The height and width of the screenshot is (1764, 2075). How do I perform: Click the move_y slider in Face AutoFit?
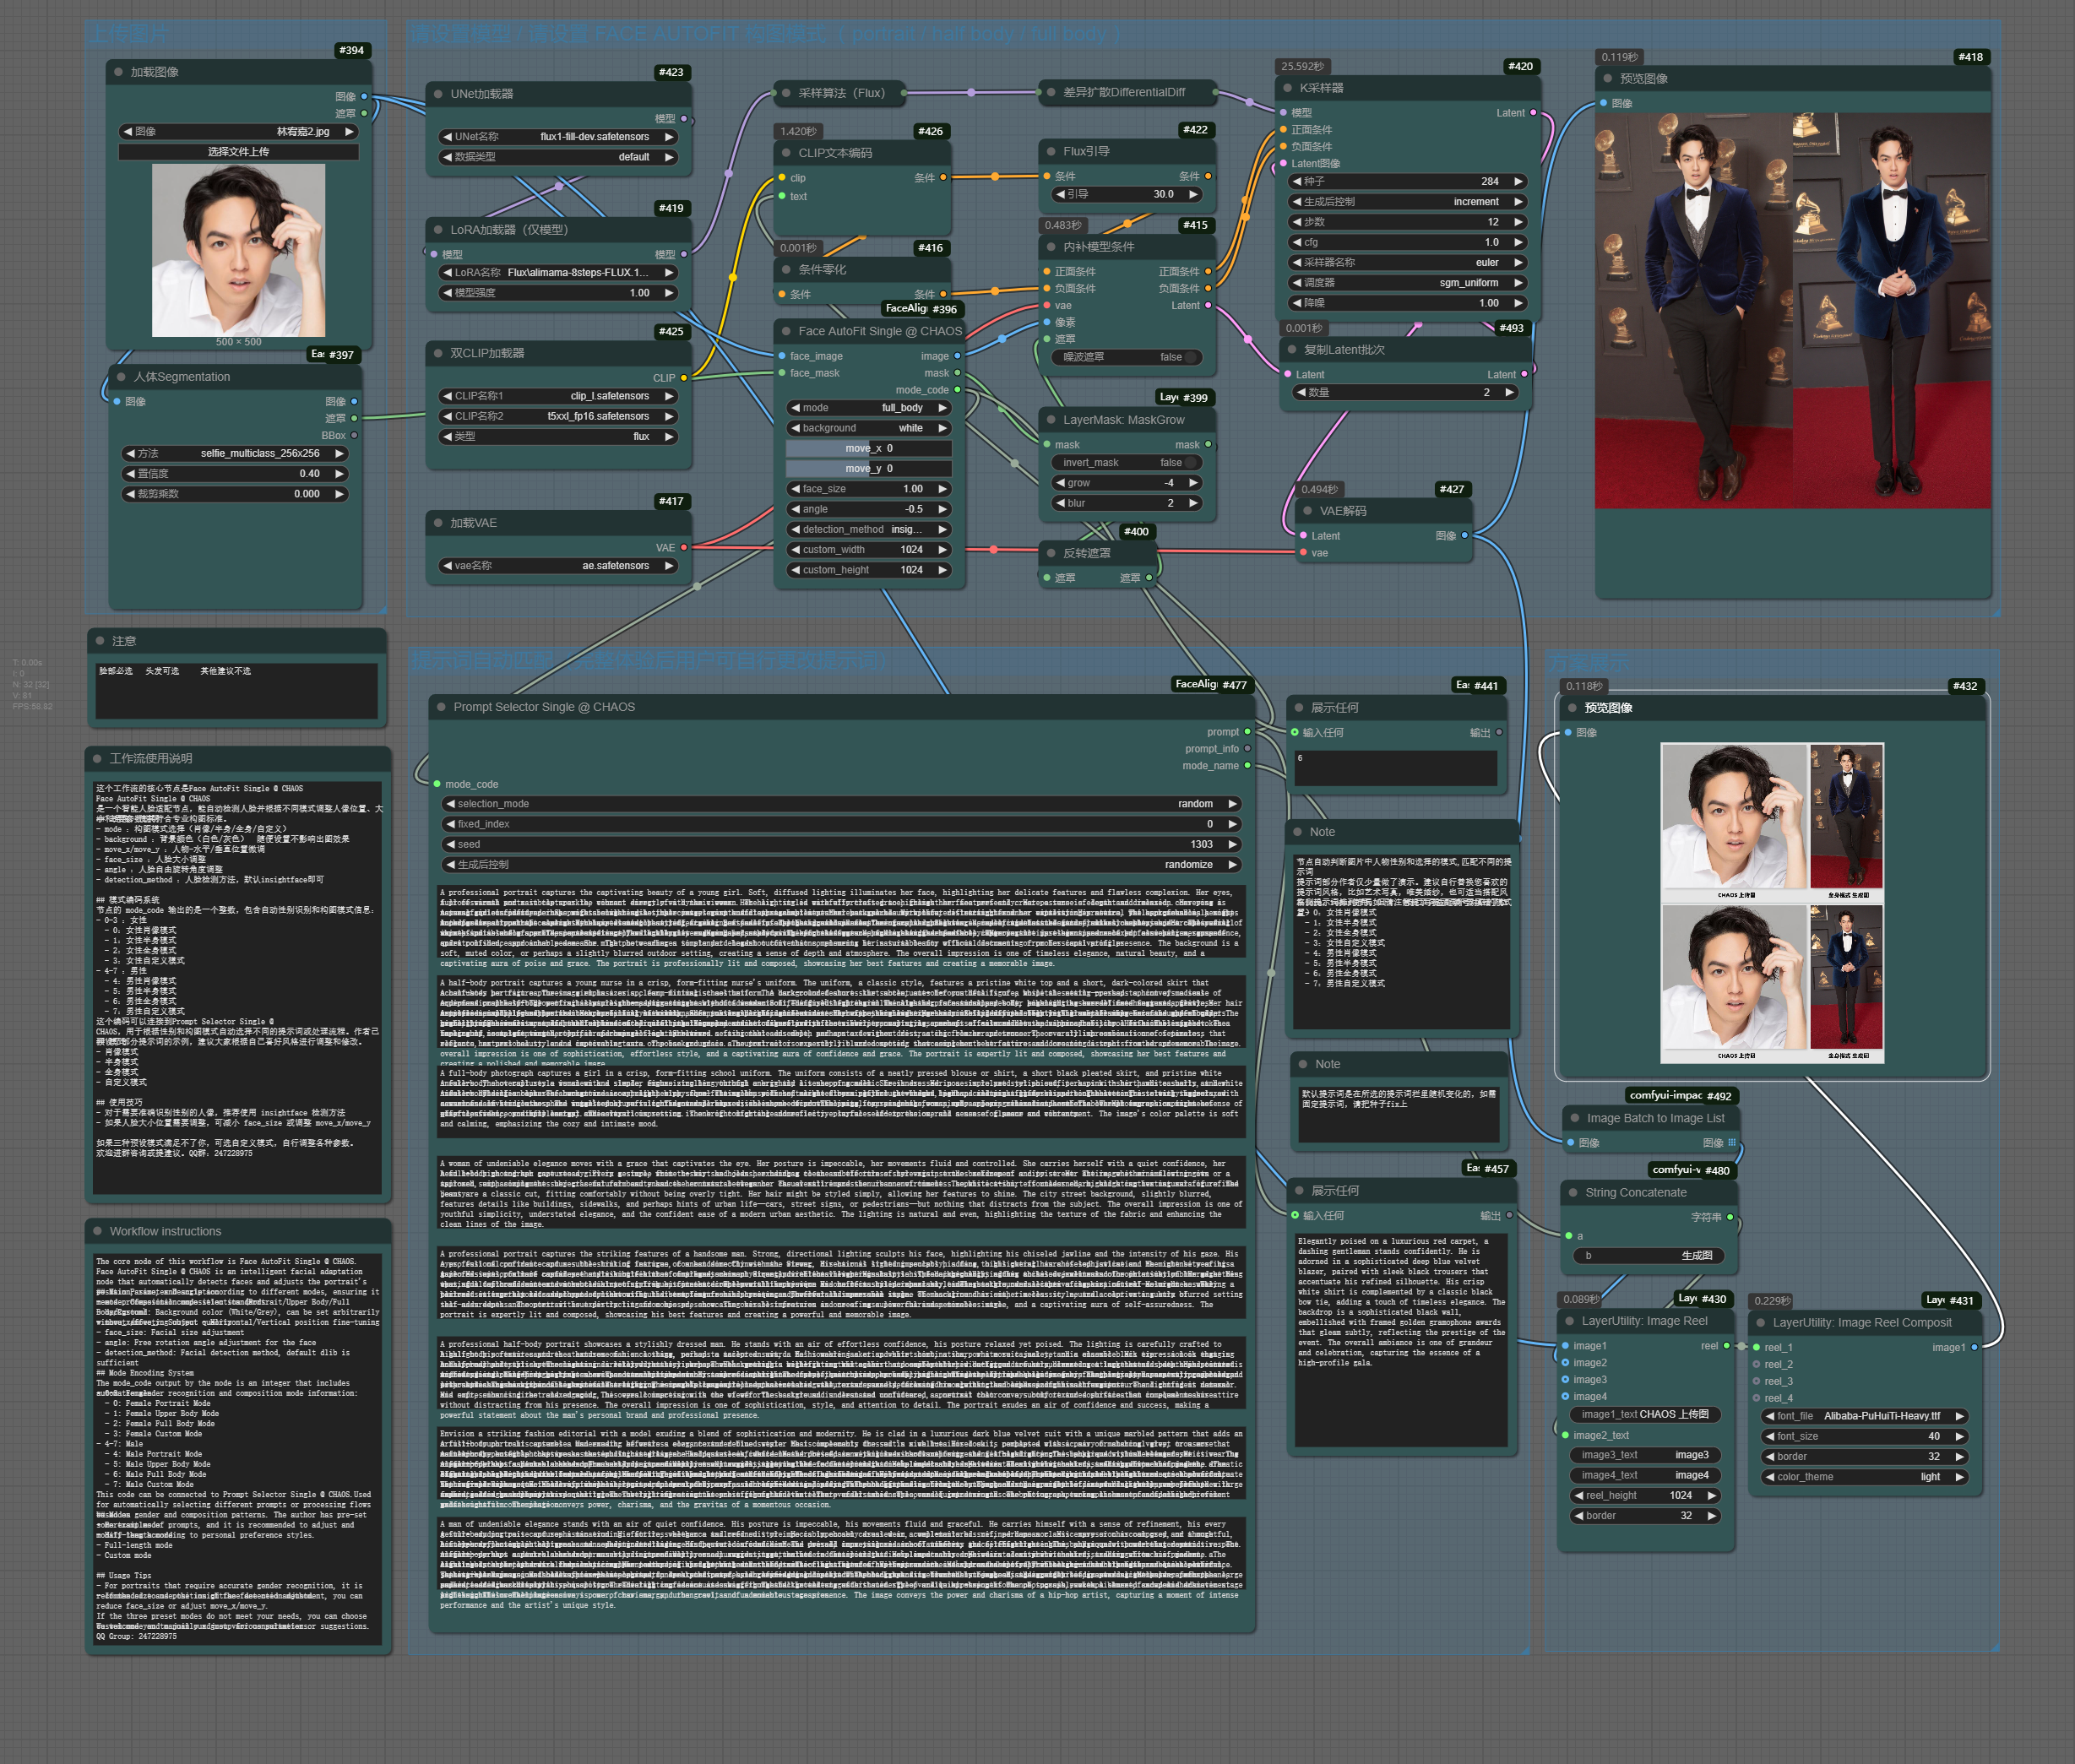click(x=868, y=469)
